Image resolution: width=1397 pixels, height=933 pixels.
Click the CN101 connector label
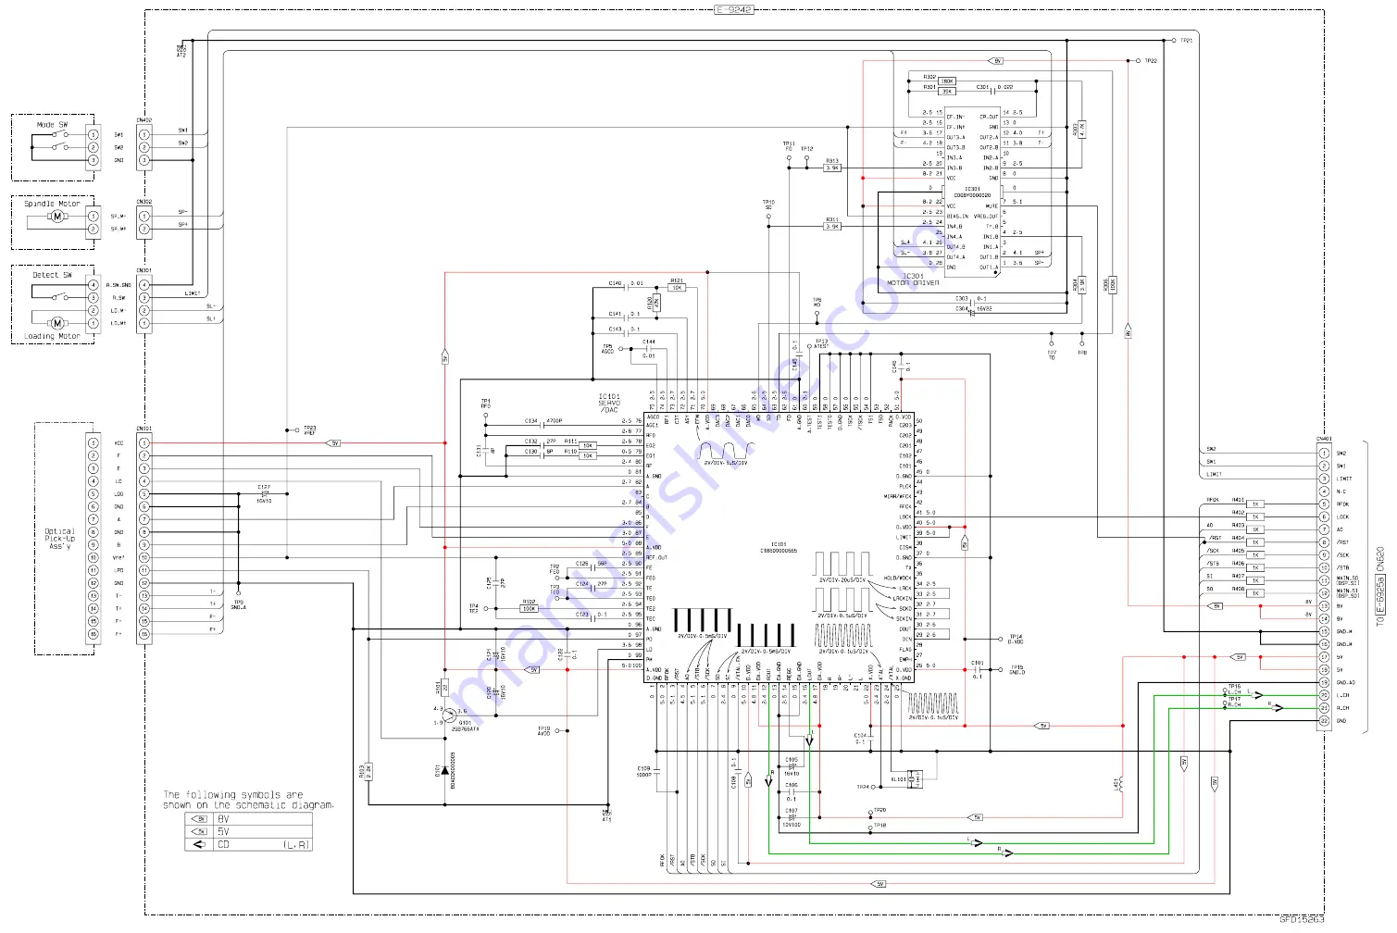click(x=144, y=429)
